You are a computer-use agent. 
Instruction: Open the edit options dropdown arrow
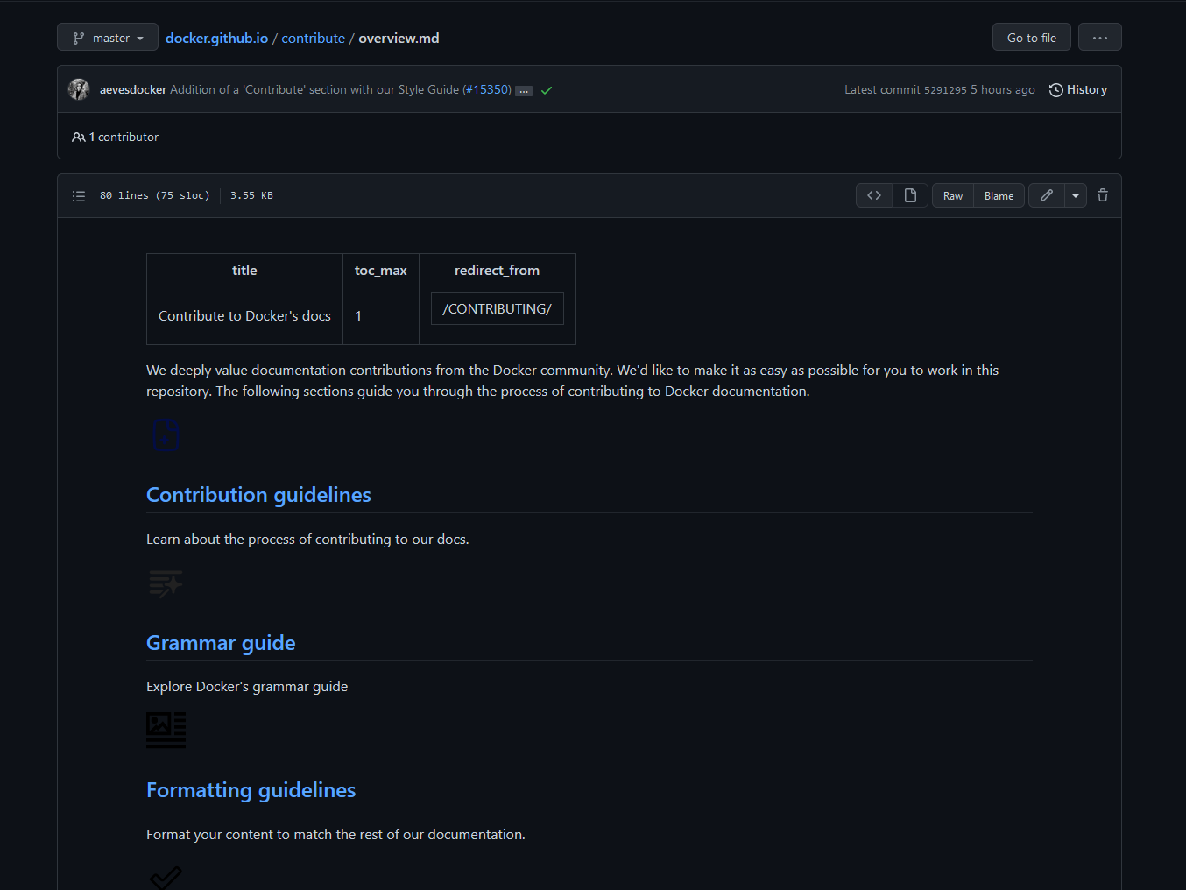coord(1076,195)
